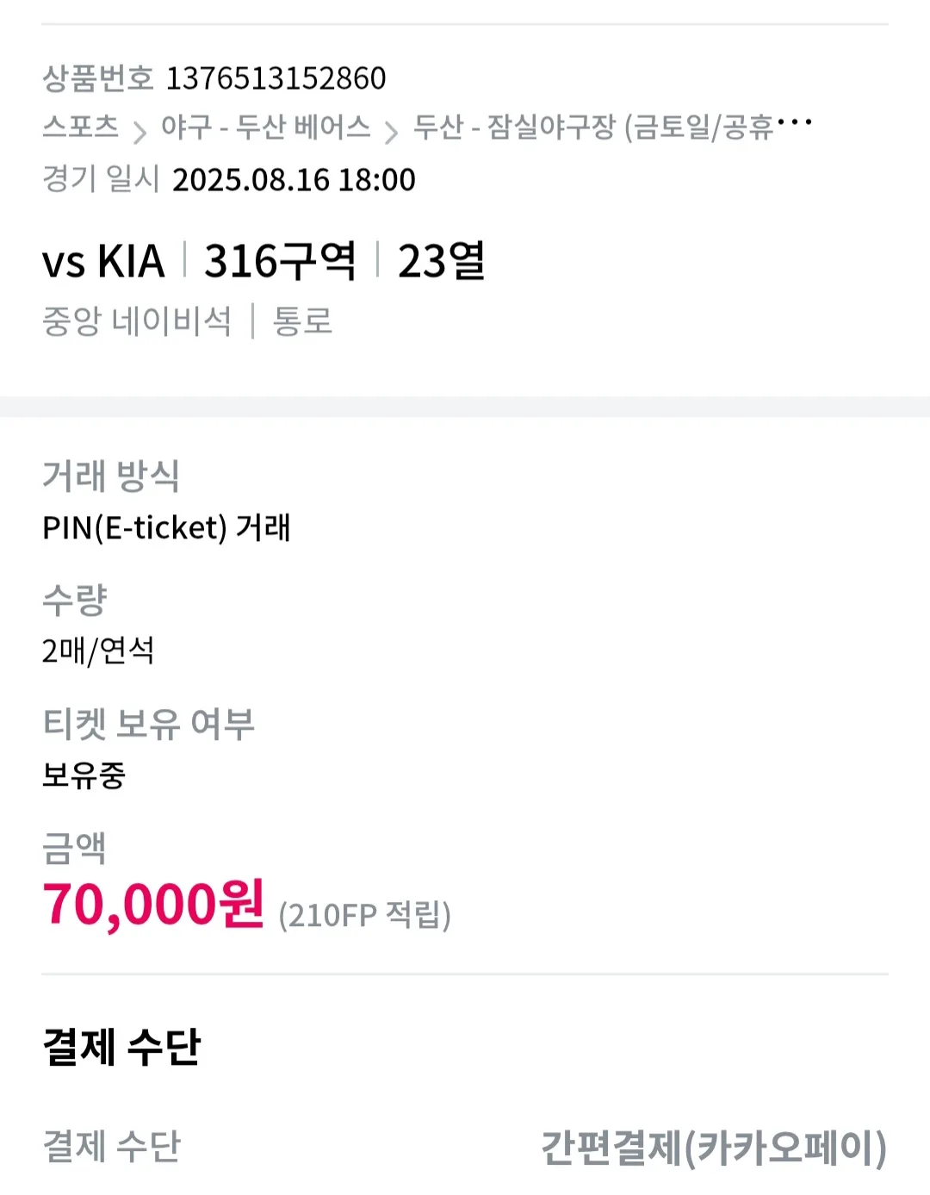Select the product number 1376513152860
This screenshot has height=1195, width=930.
coord(276,78)
